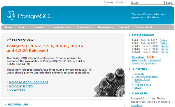Open the Report a Bug shortcut
The image size is (175, 107).
143,85
